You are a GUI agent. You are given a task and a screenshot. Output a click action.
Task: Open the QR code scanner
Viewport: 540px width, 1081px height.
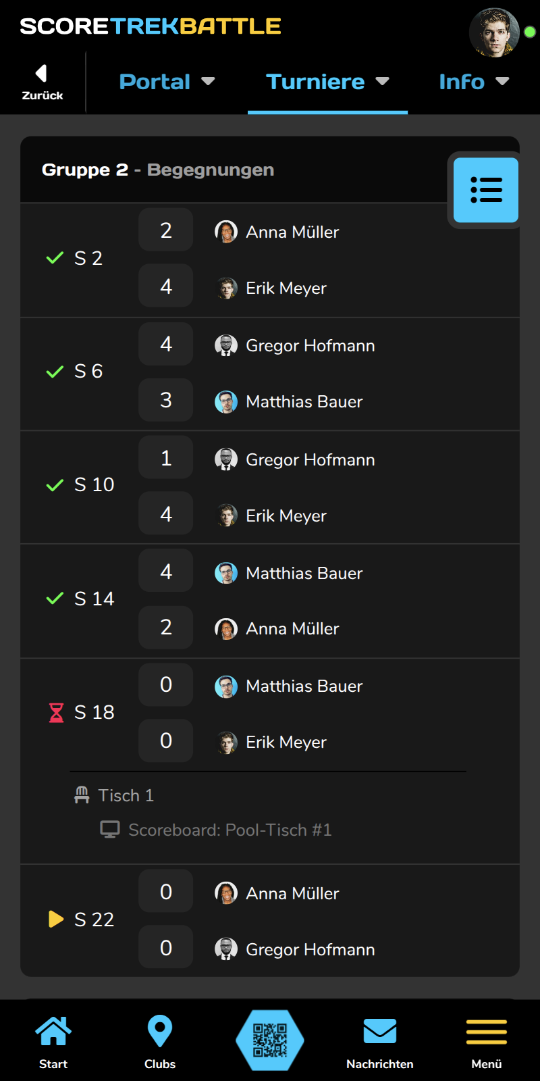(x=270, y=1040)
